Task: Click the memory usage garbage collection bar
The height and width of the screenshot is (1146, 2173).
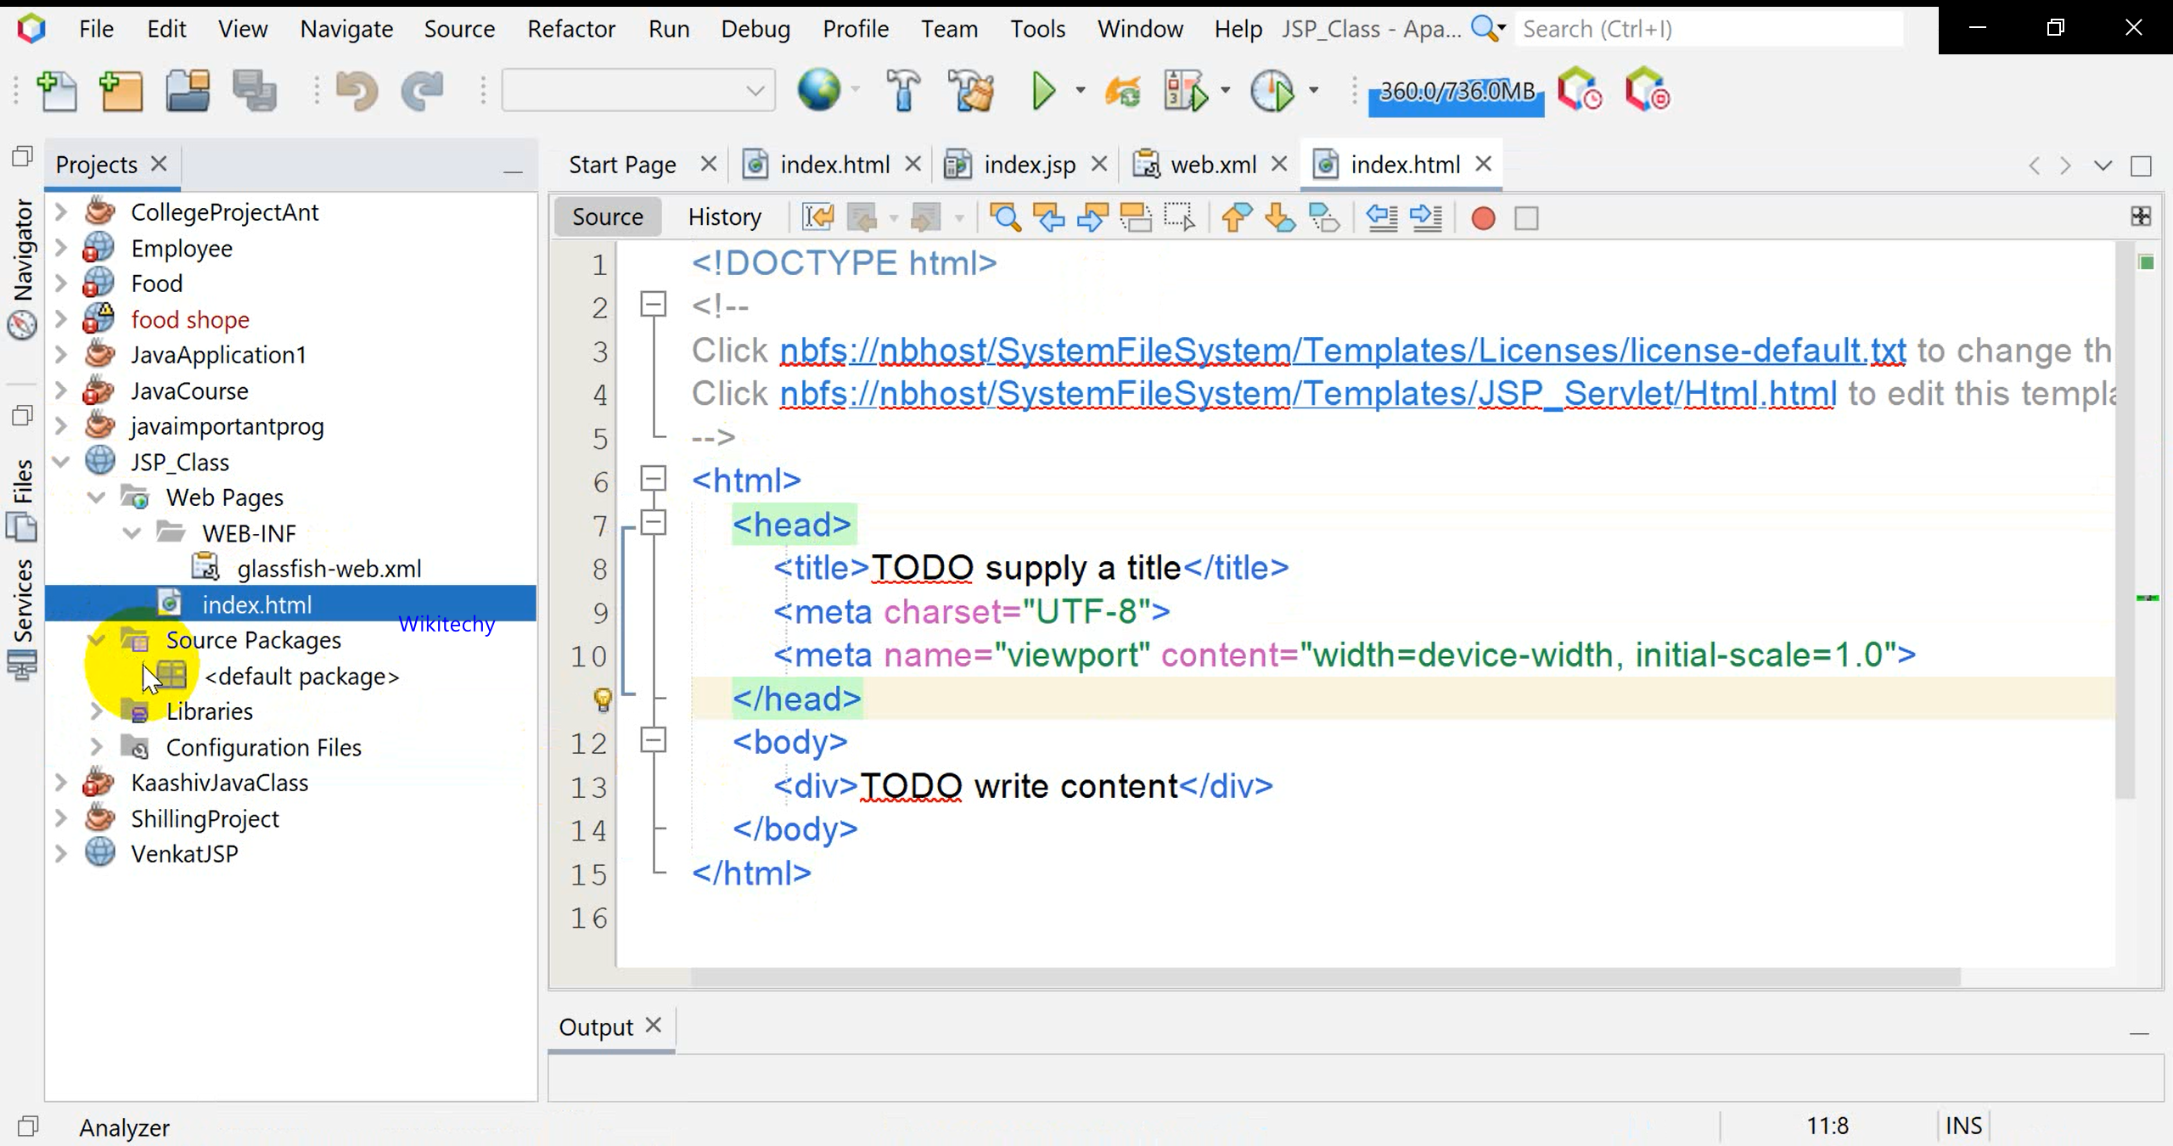Action: pyautogui.click(x=1457, y=92)
